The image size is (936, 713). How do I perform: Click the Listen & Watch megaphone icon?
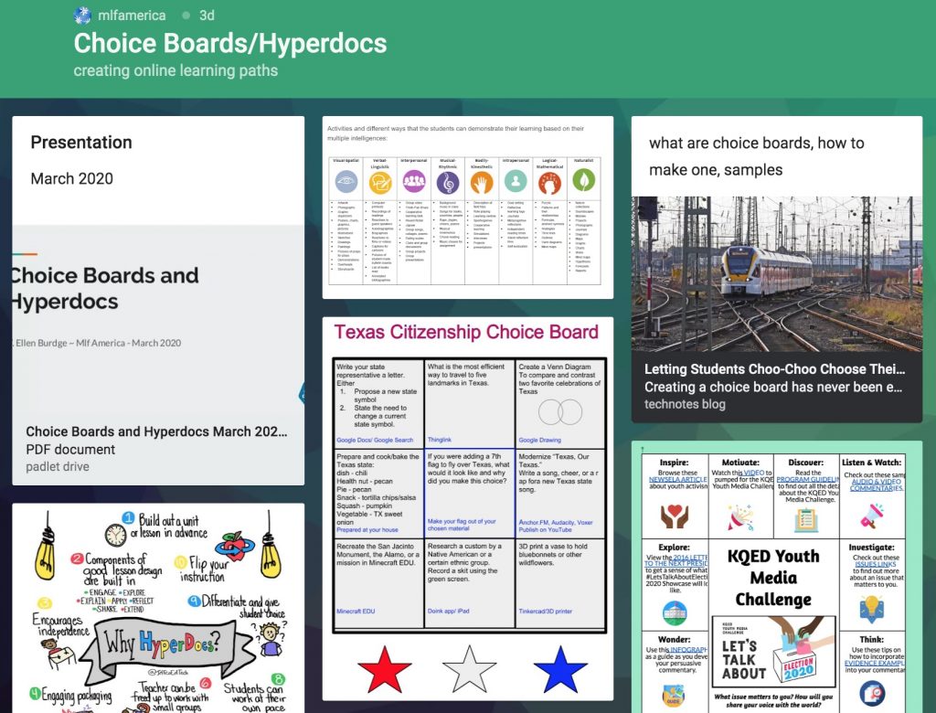pos(872,516)
